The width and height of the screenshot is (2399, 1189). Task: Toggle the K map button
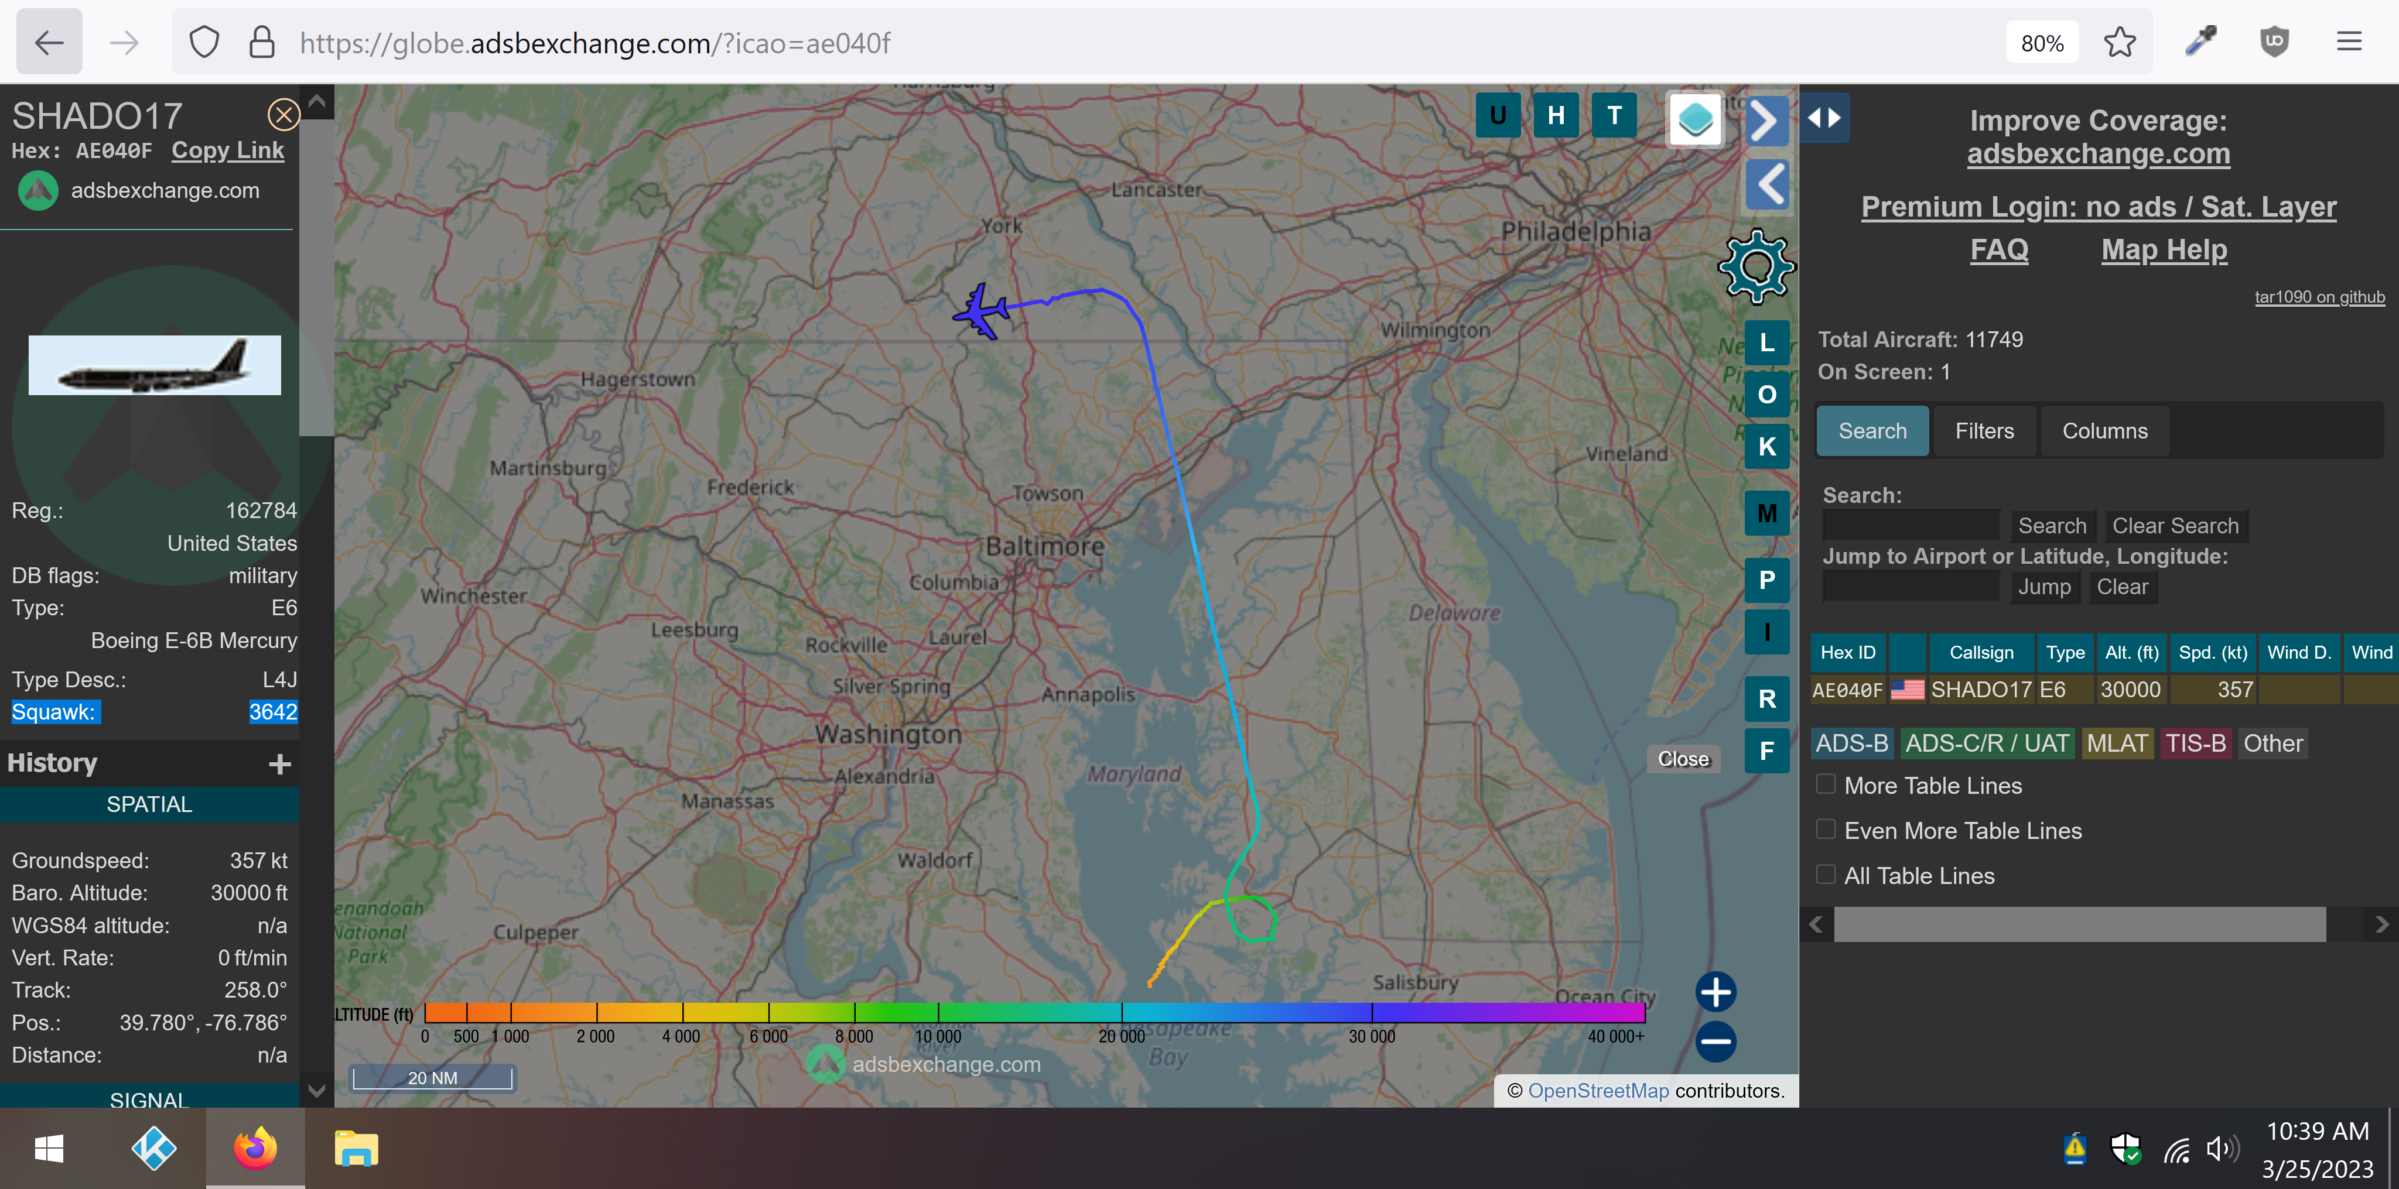(1766, 446)
